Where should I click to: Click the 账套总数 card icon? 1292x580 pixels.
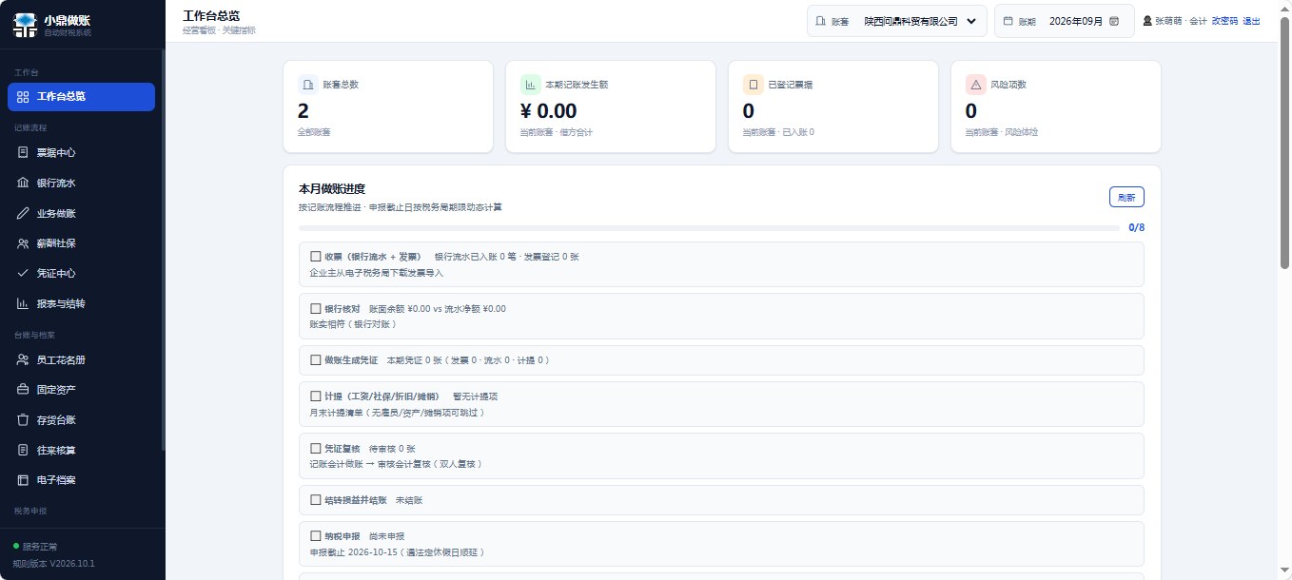click(308, 85)
